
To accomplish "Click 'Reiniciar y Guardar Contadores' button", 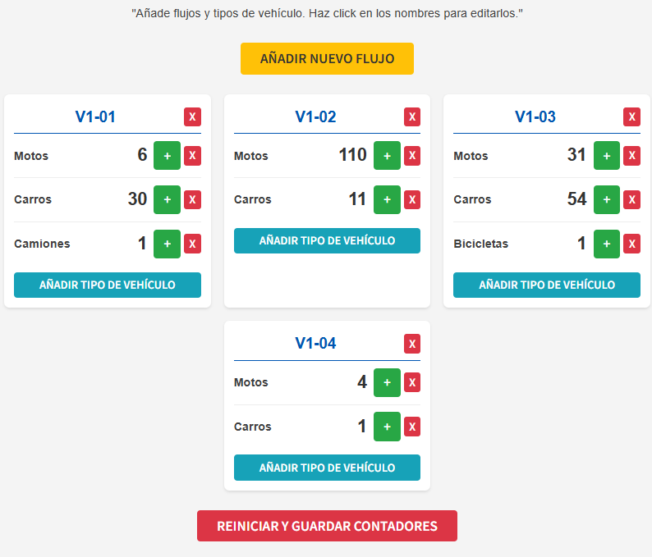I will tap(327, 526).
